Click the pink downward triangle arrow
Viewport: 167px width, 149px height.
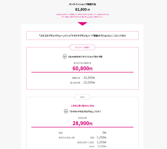(x=82, y=24)
